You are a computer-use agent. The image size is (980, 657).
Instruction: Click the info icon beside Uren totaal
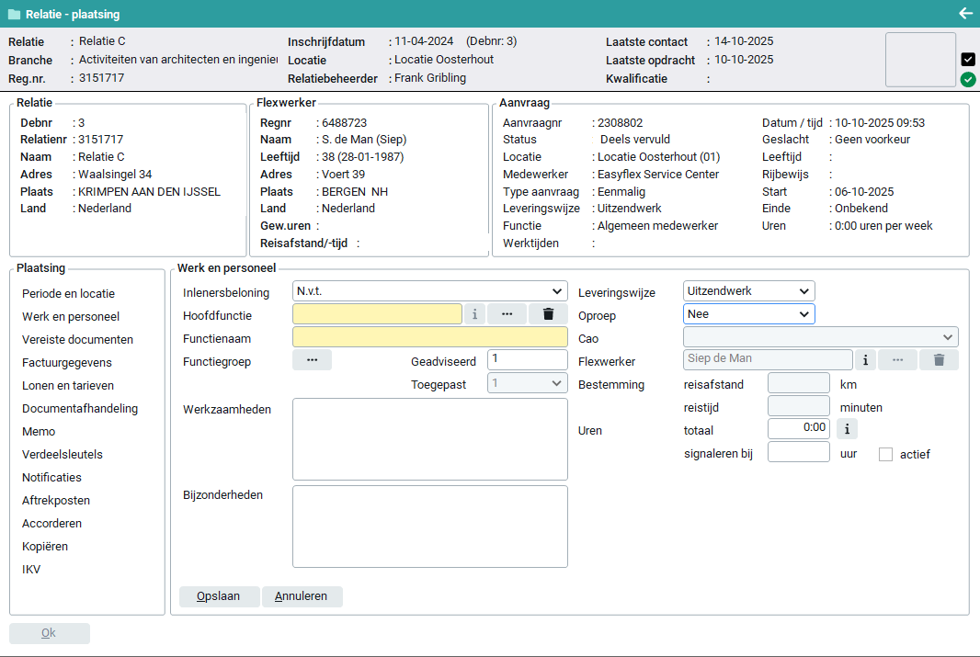point(846,428)
